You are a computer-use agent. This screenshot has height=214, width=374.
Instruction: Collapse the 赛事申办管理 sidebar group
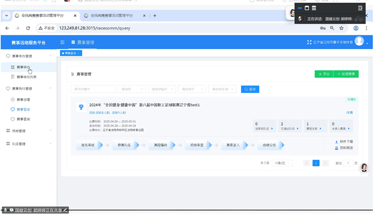(x=51, y=56)
